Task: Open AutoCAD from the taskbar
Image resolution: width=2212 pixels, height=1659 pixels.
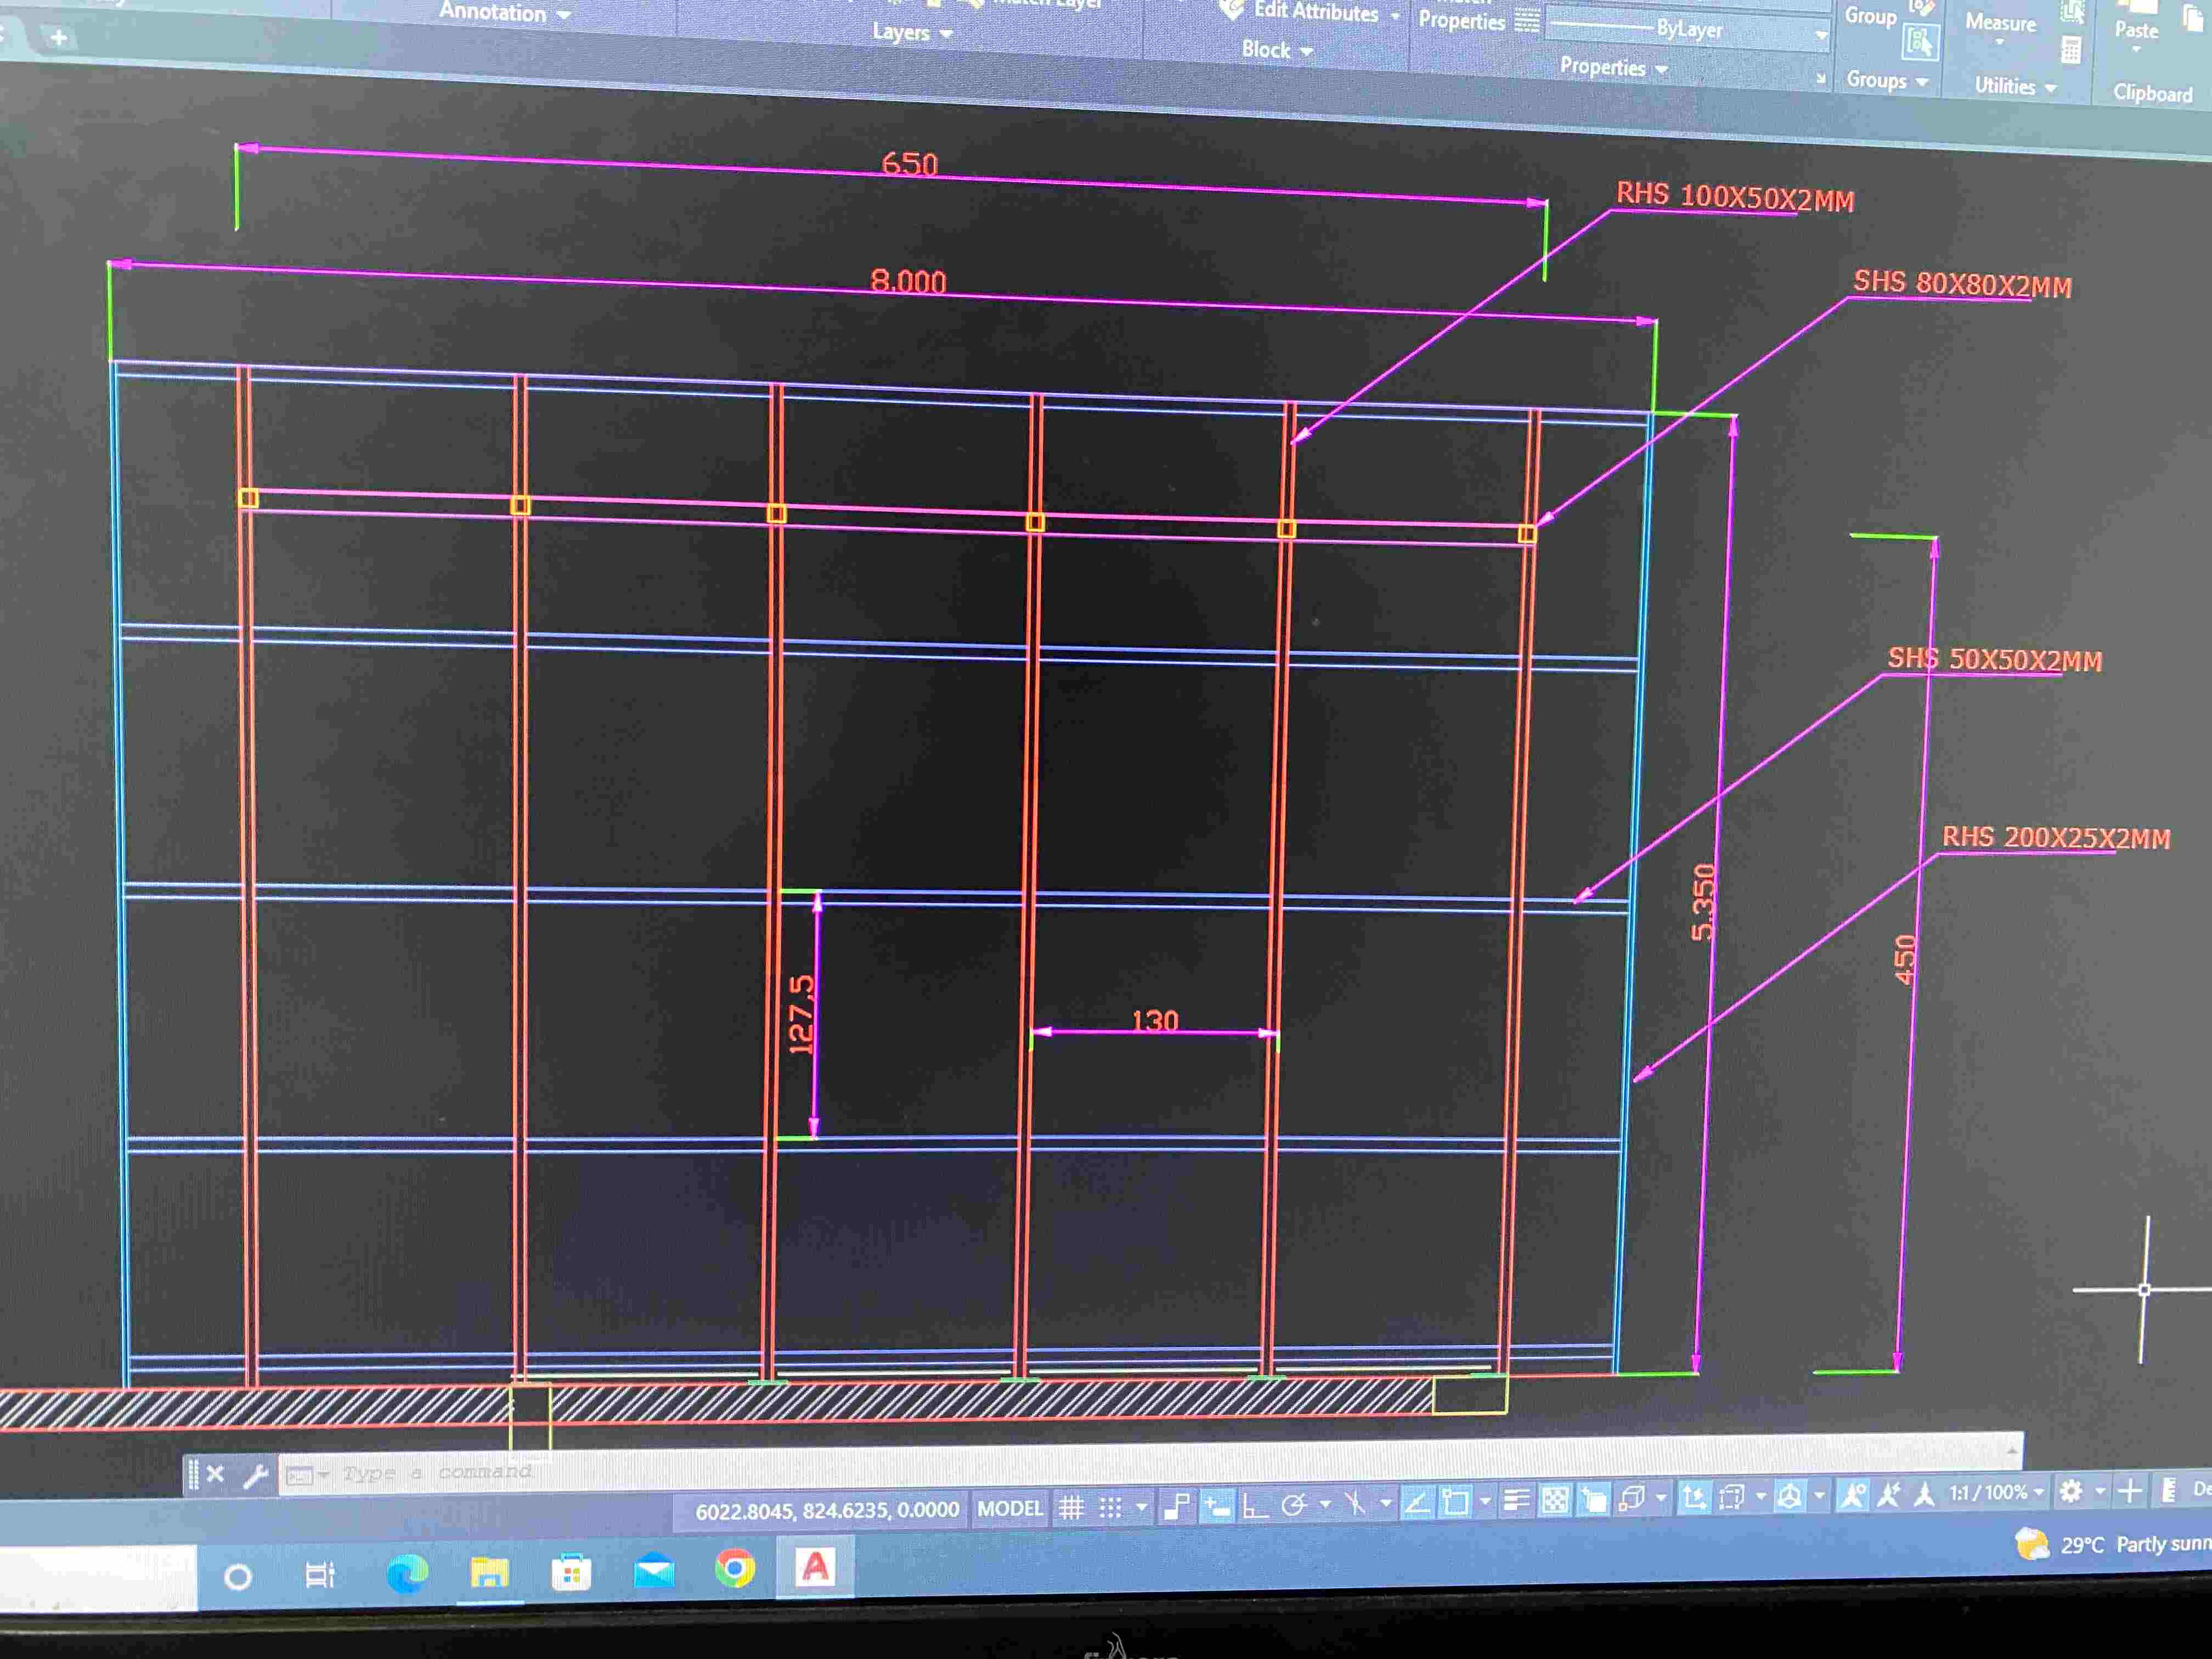Action: (815, 1567)
